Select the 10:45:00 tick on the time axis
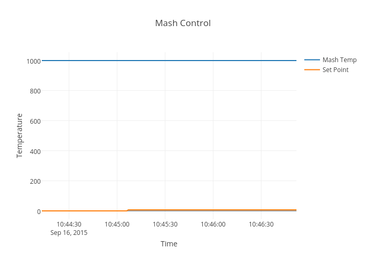 pos(117,224)
